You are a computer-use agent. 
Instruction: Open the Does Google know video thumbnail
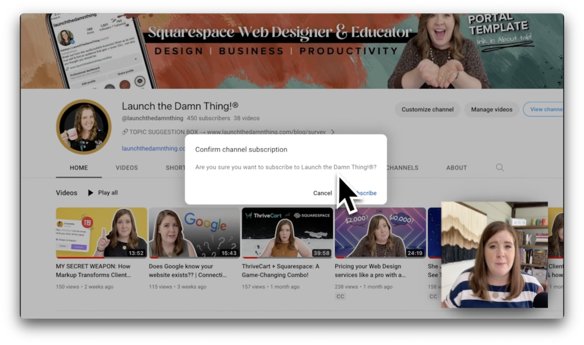pyautogui.click(x=194, y=233)
